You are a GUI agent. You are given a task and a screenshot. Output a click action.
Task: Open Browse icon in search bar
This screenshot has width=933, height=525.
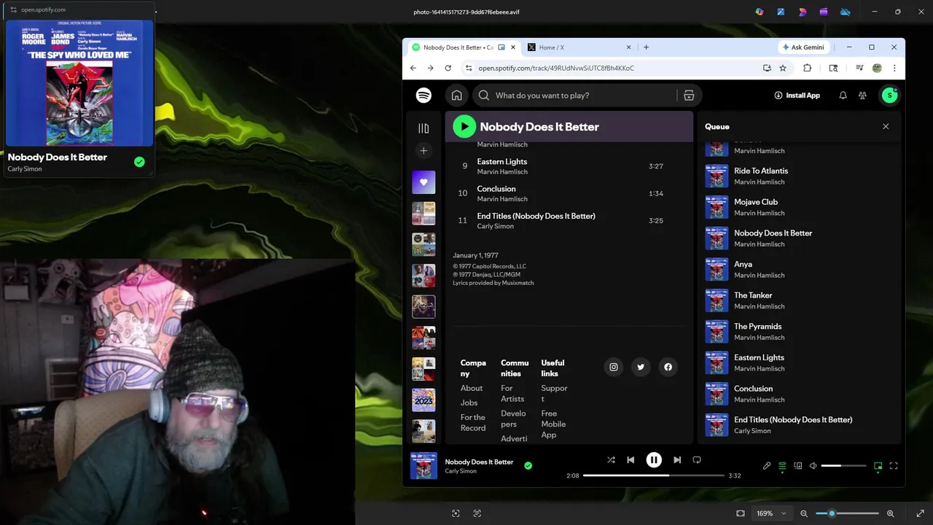coord(689,96)
